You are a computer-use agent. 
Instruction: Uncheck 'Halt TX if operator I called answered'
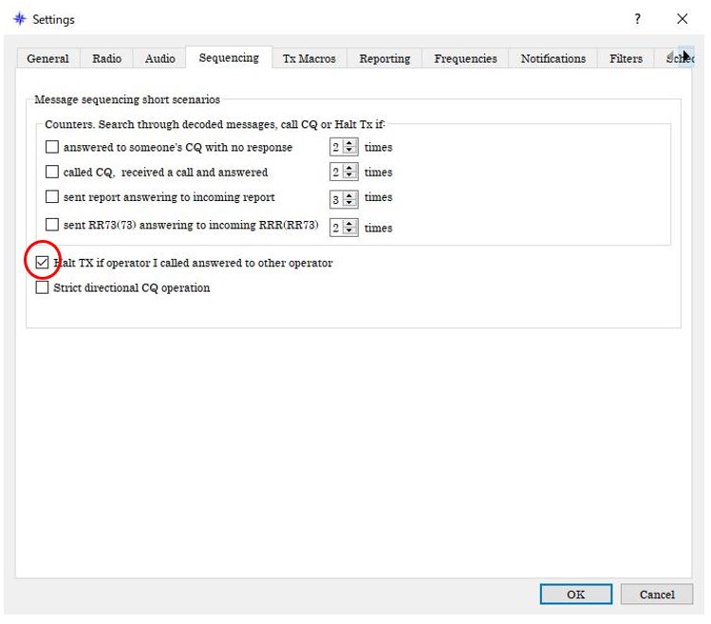coord(42,263)
